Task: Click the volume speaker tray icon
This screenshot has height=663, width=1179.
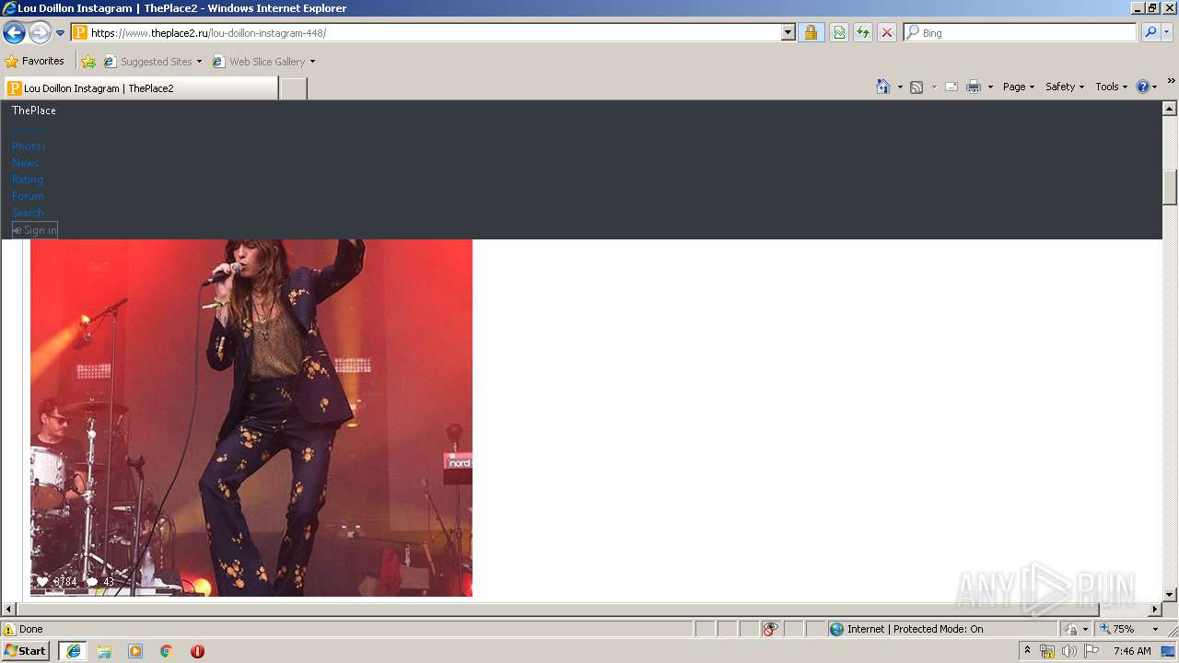Action: point(1069,651)
